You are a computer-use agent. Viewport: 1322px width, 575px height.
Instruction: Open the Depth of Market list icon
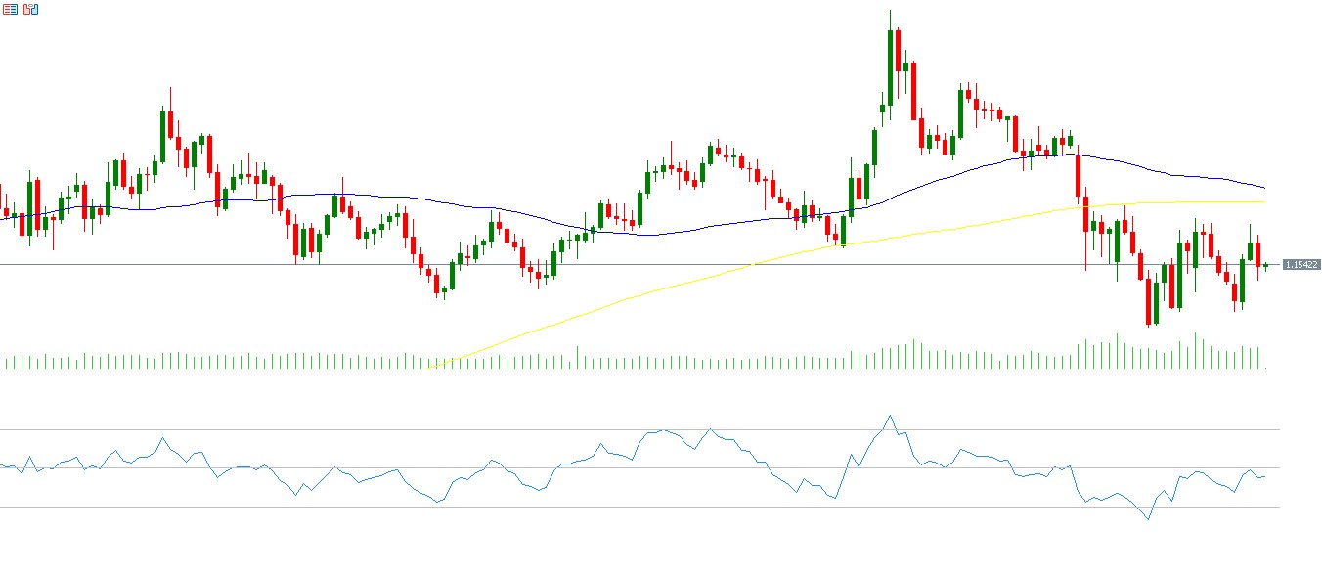point(11,9)
